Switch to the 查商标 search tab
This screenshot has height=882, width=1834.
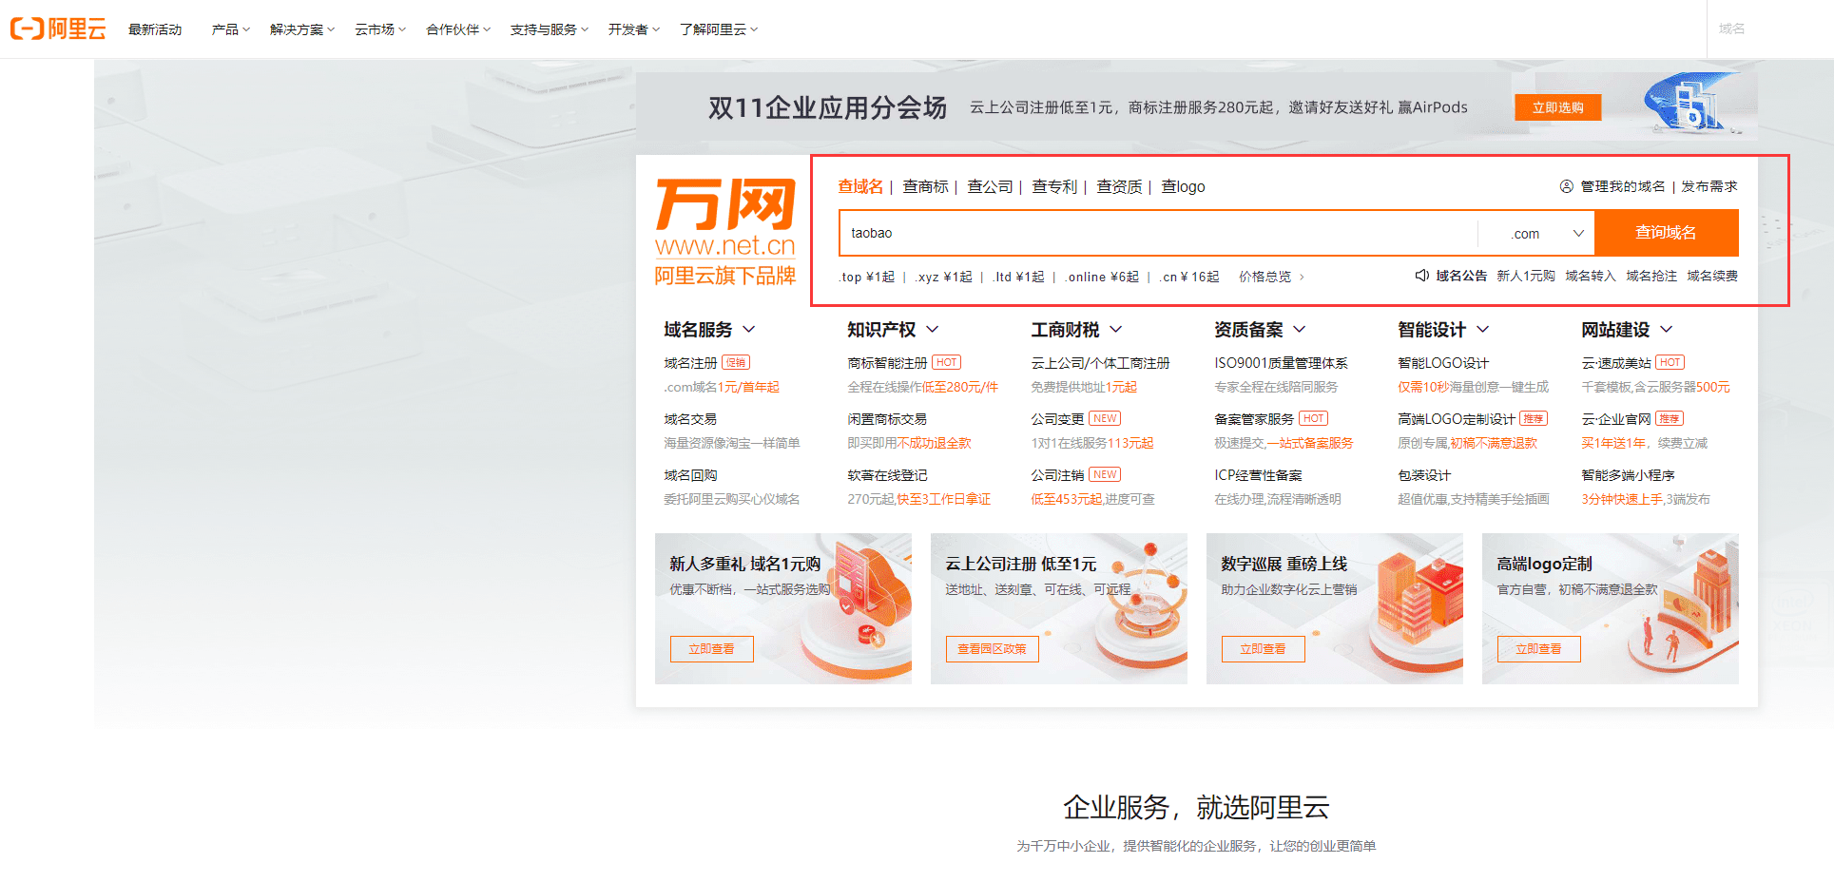point(925,187)
